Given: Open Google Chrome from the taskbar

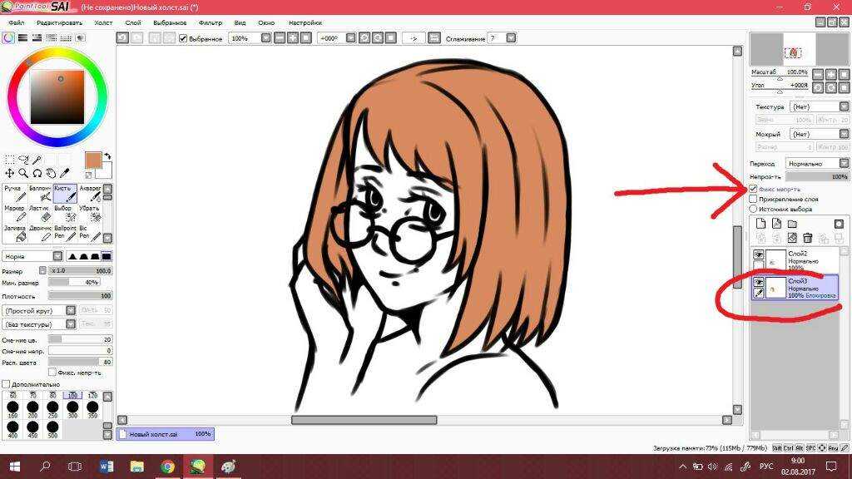Looking at the screenshot, I should [167, 467].
